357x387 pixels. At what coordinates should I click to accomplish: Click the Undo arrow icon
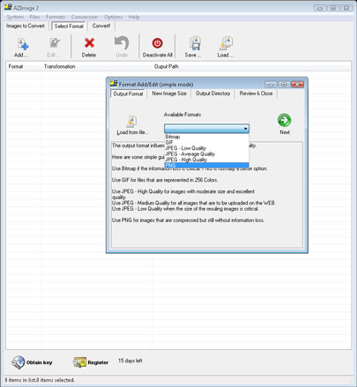pyautogui.click(x=122, y=43)
